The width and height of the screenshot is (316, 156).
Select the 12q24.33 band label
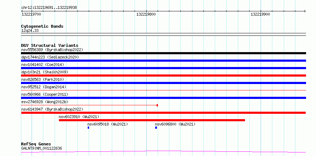tap(30, 30)
